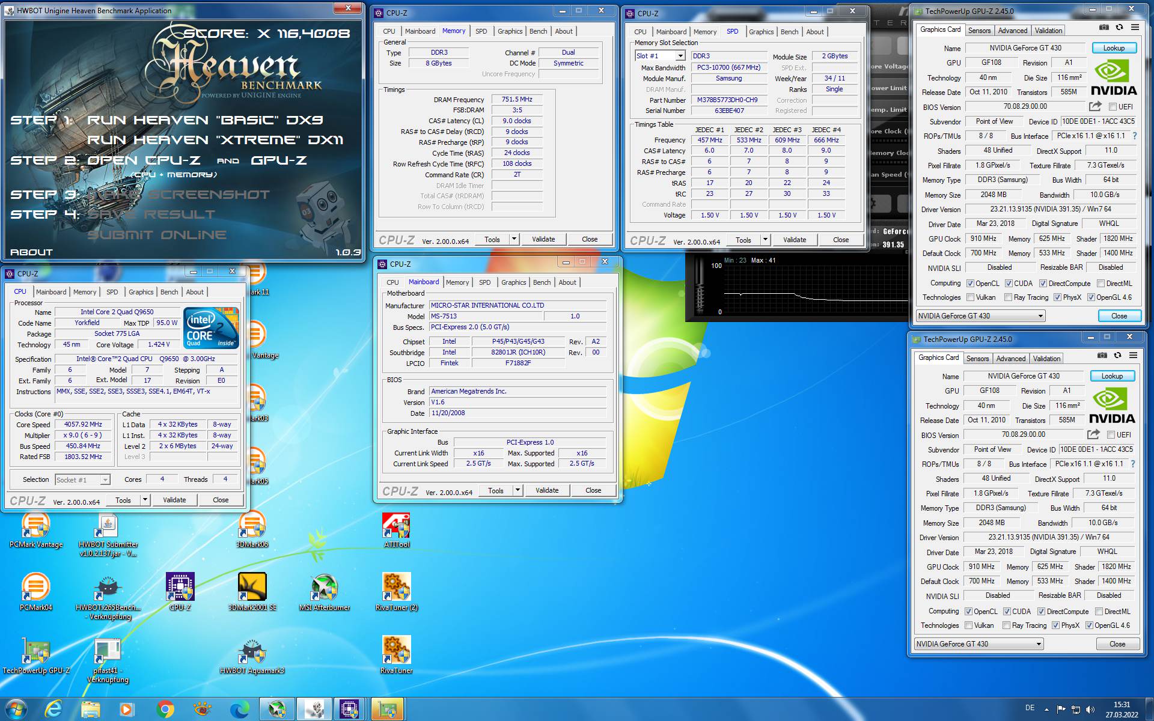Toggle CUDA checkbox in upper GPU-Z window
This screenshot has height=721, width=1154.
click(1009, 284)
